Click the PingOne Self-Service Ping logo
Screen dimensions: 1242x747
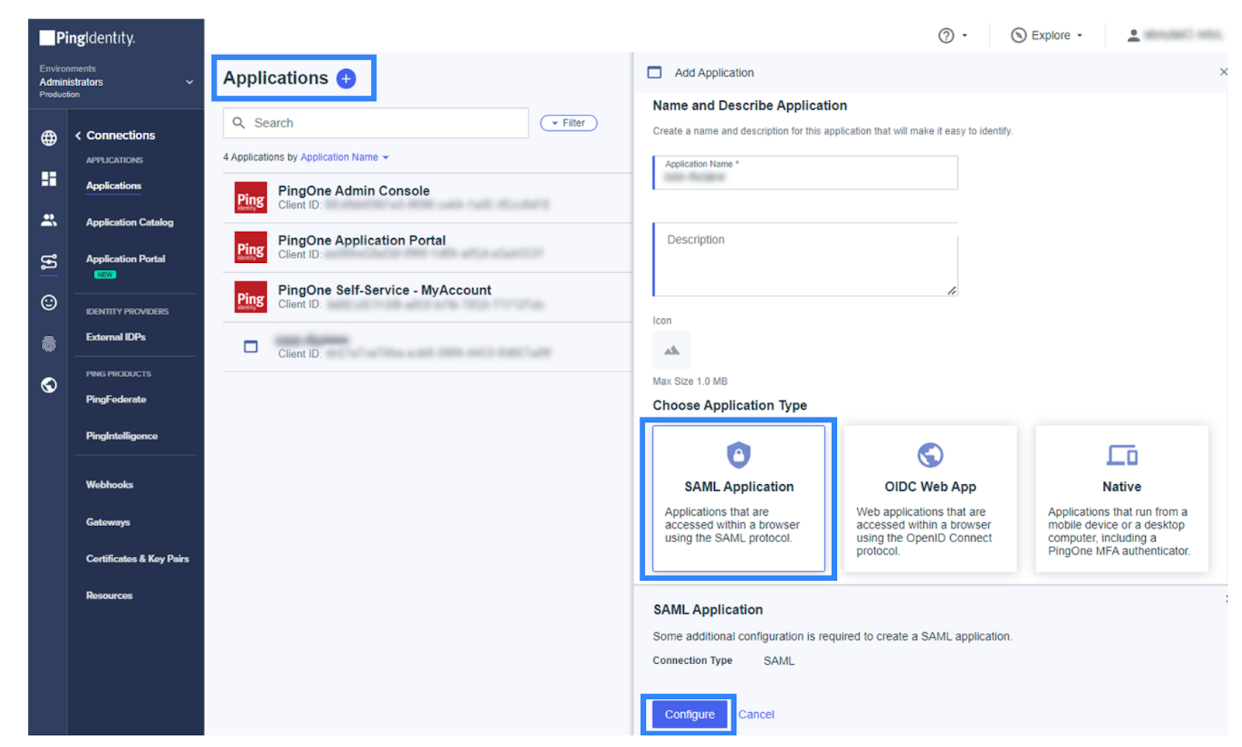click(x=251, y=297)
